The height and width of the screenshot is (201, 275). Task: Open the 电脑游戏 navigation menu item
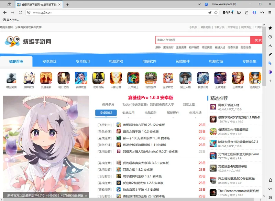pyautogui.click(x=116, y=62)
